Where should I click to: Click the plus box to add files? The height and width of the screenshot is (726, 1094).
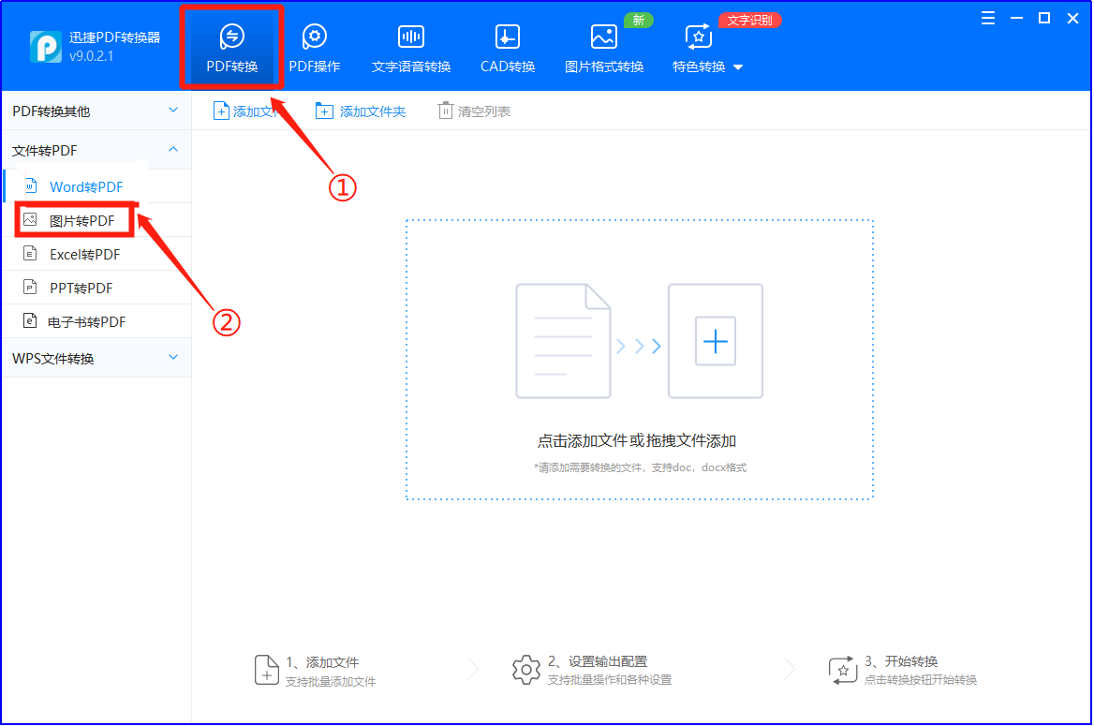point(716,341)
